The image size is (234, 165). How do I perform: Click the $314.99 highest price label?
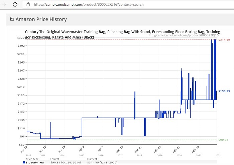click(224, 40)
